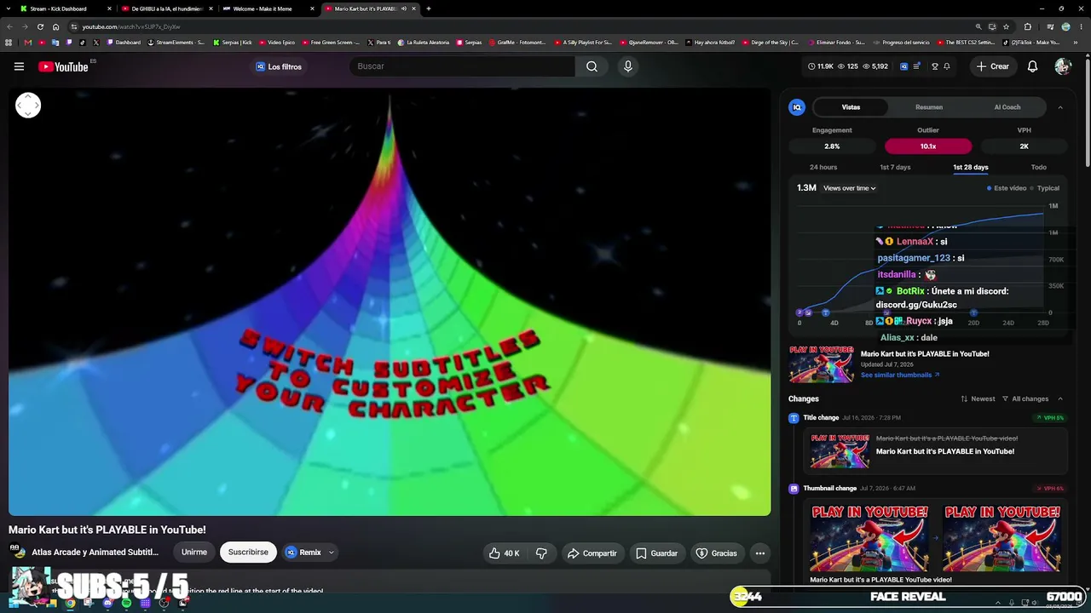This screenshot has height=613, width=1091.
Task: Collapse the Changes section chevron
Action: (x=1060, y=398)
